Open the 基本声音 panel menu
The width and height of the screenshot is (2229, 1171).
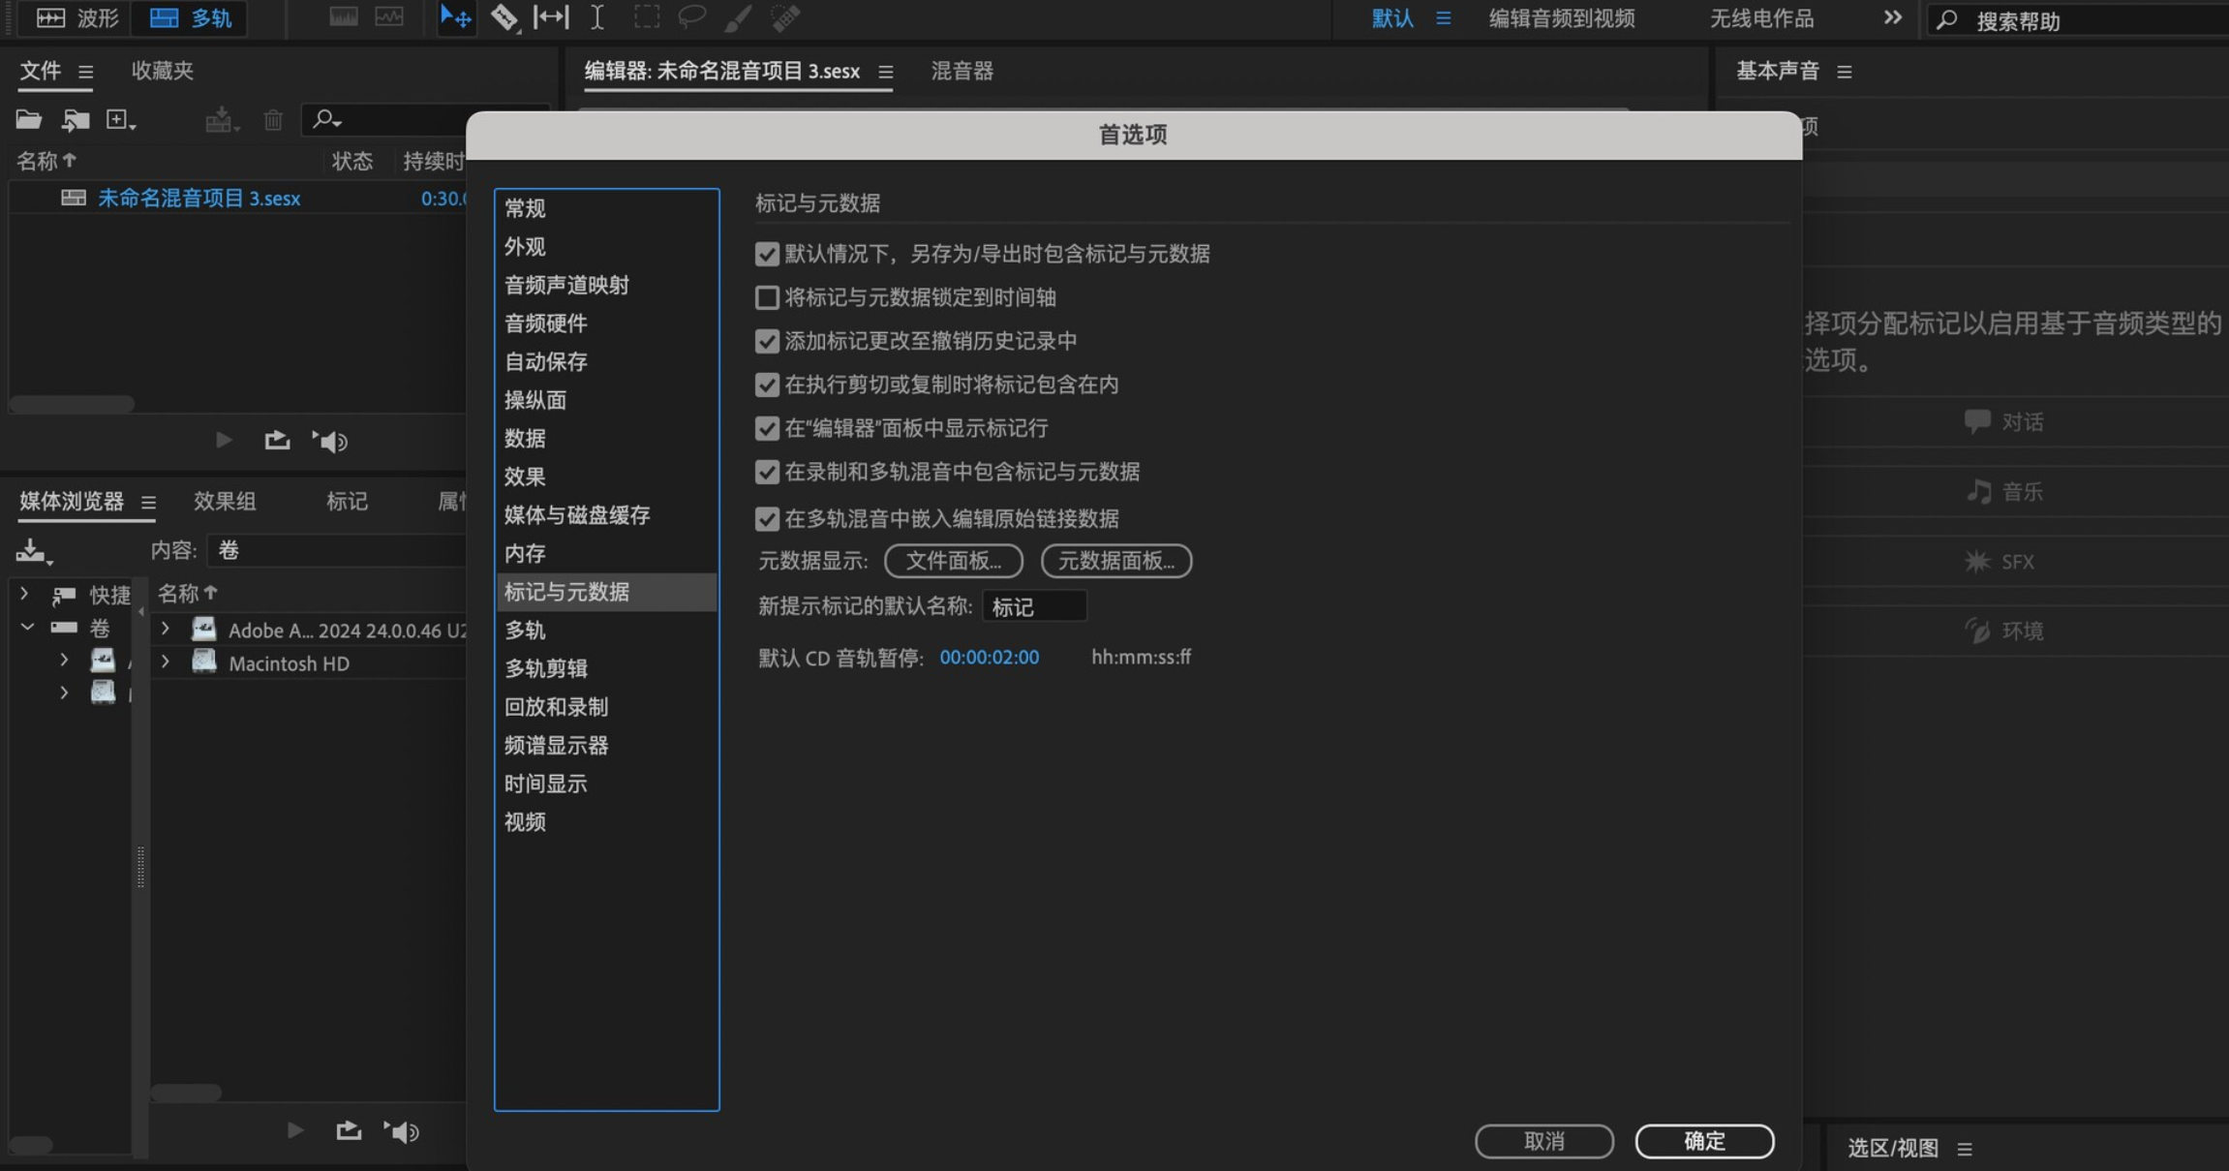click(x=1845, y=72)
